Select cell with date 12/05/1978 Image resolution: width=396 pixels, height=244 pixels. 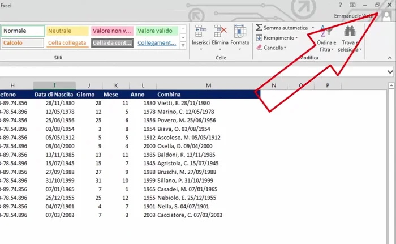pyautogui.click(x=54, y=112)
